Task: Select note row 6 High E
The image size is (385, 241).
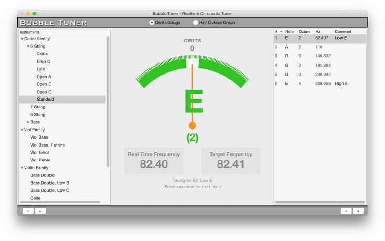Action: [x=320, y=83]
